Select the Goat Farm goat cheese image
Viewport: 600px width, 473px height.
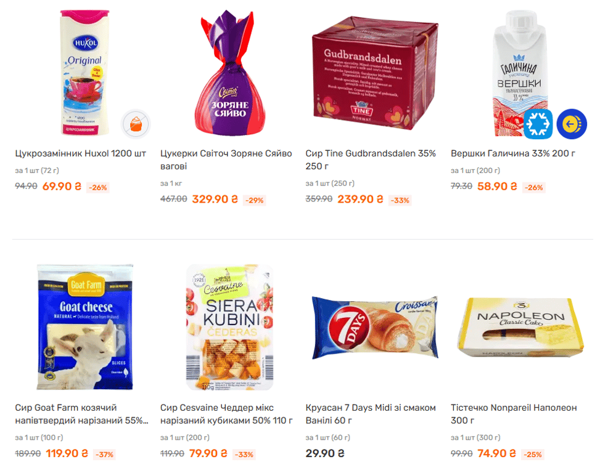point(85,327)
